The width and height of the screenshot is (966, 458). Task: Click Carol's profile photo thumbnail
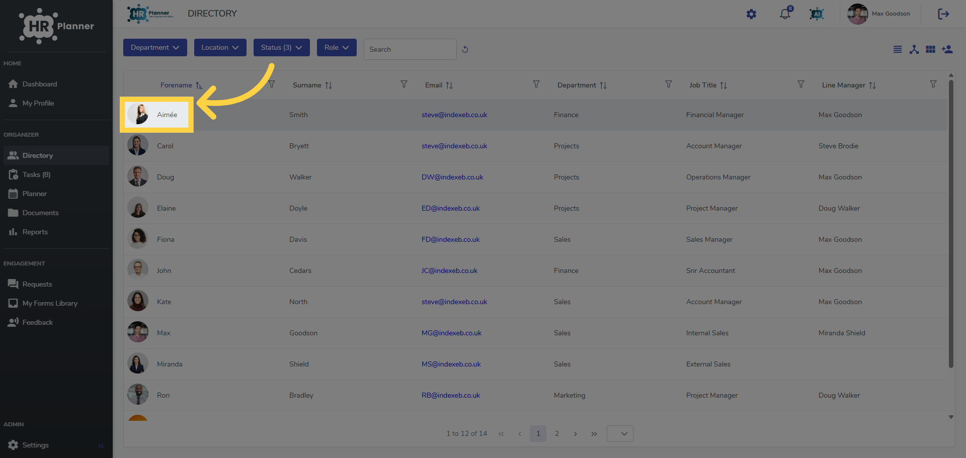(x=138, y=145)
